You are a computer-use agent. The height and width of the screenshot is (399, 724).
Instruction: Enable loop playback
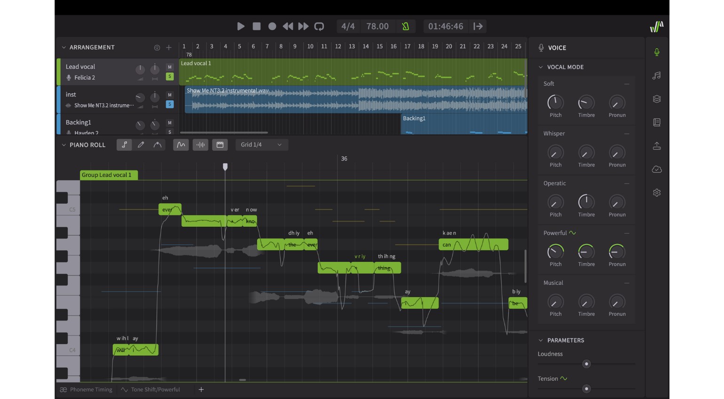coord(319,26)
